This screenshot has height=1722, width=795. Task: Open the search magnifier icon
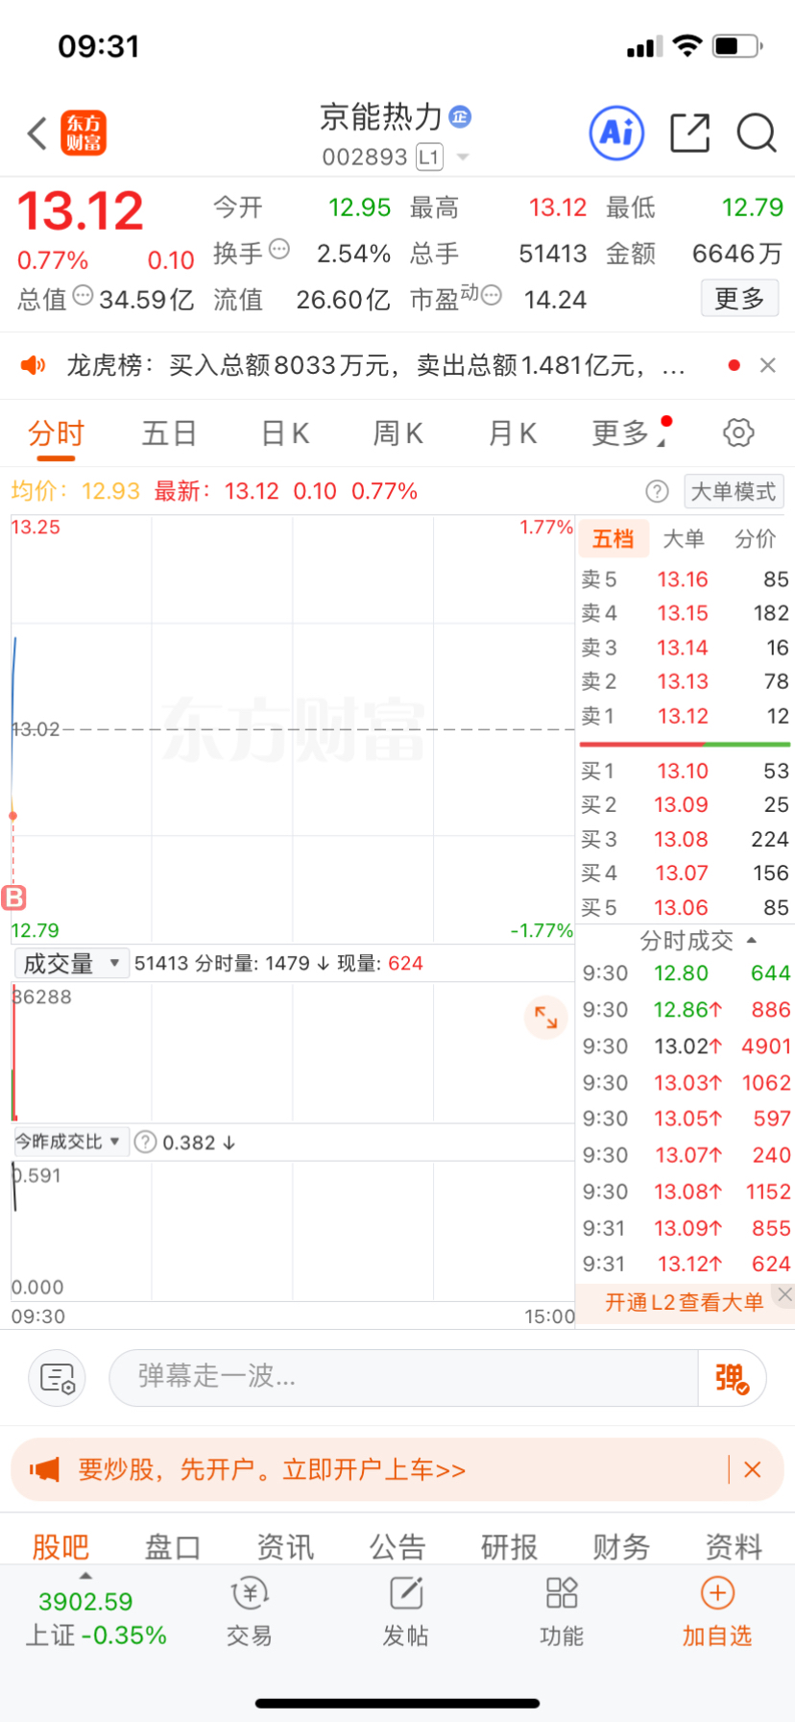pyautogui.click(x=757, y=133)
